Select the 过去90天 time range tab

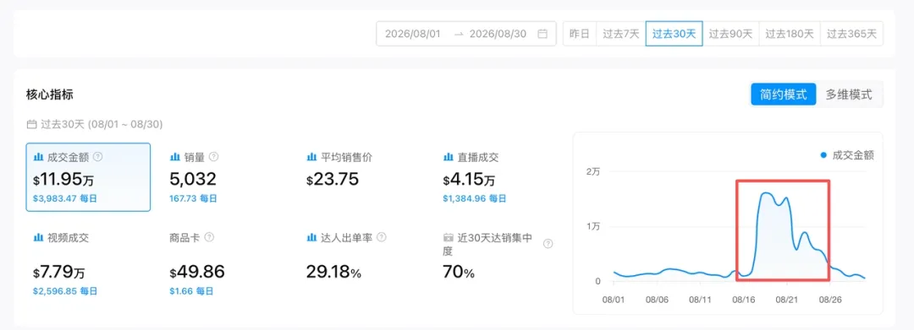click(x=730, y=34)
